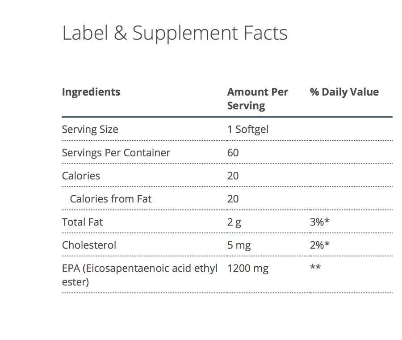Click the "2%*" daily value
This screenshot has width=402, height=340.
pyautogui.click(x=319, y=245)
